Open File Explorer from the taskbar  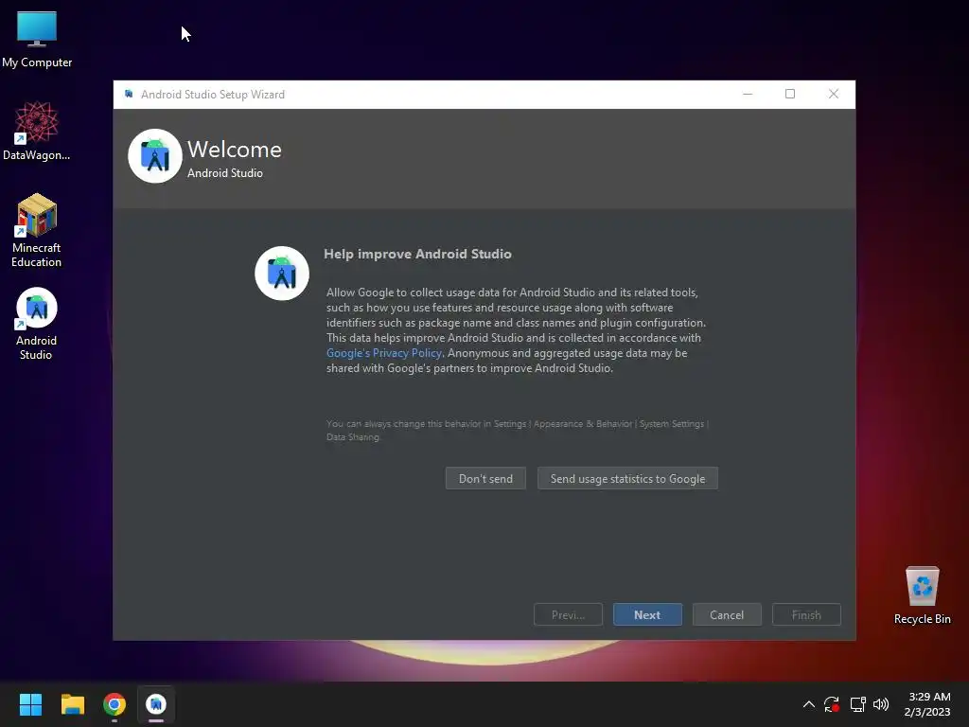click(x=72, y=704)
